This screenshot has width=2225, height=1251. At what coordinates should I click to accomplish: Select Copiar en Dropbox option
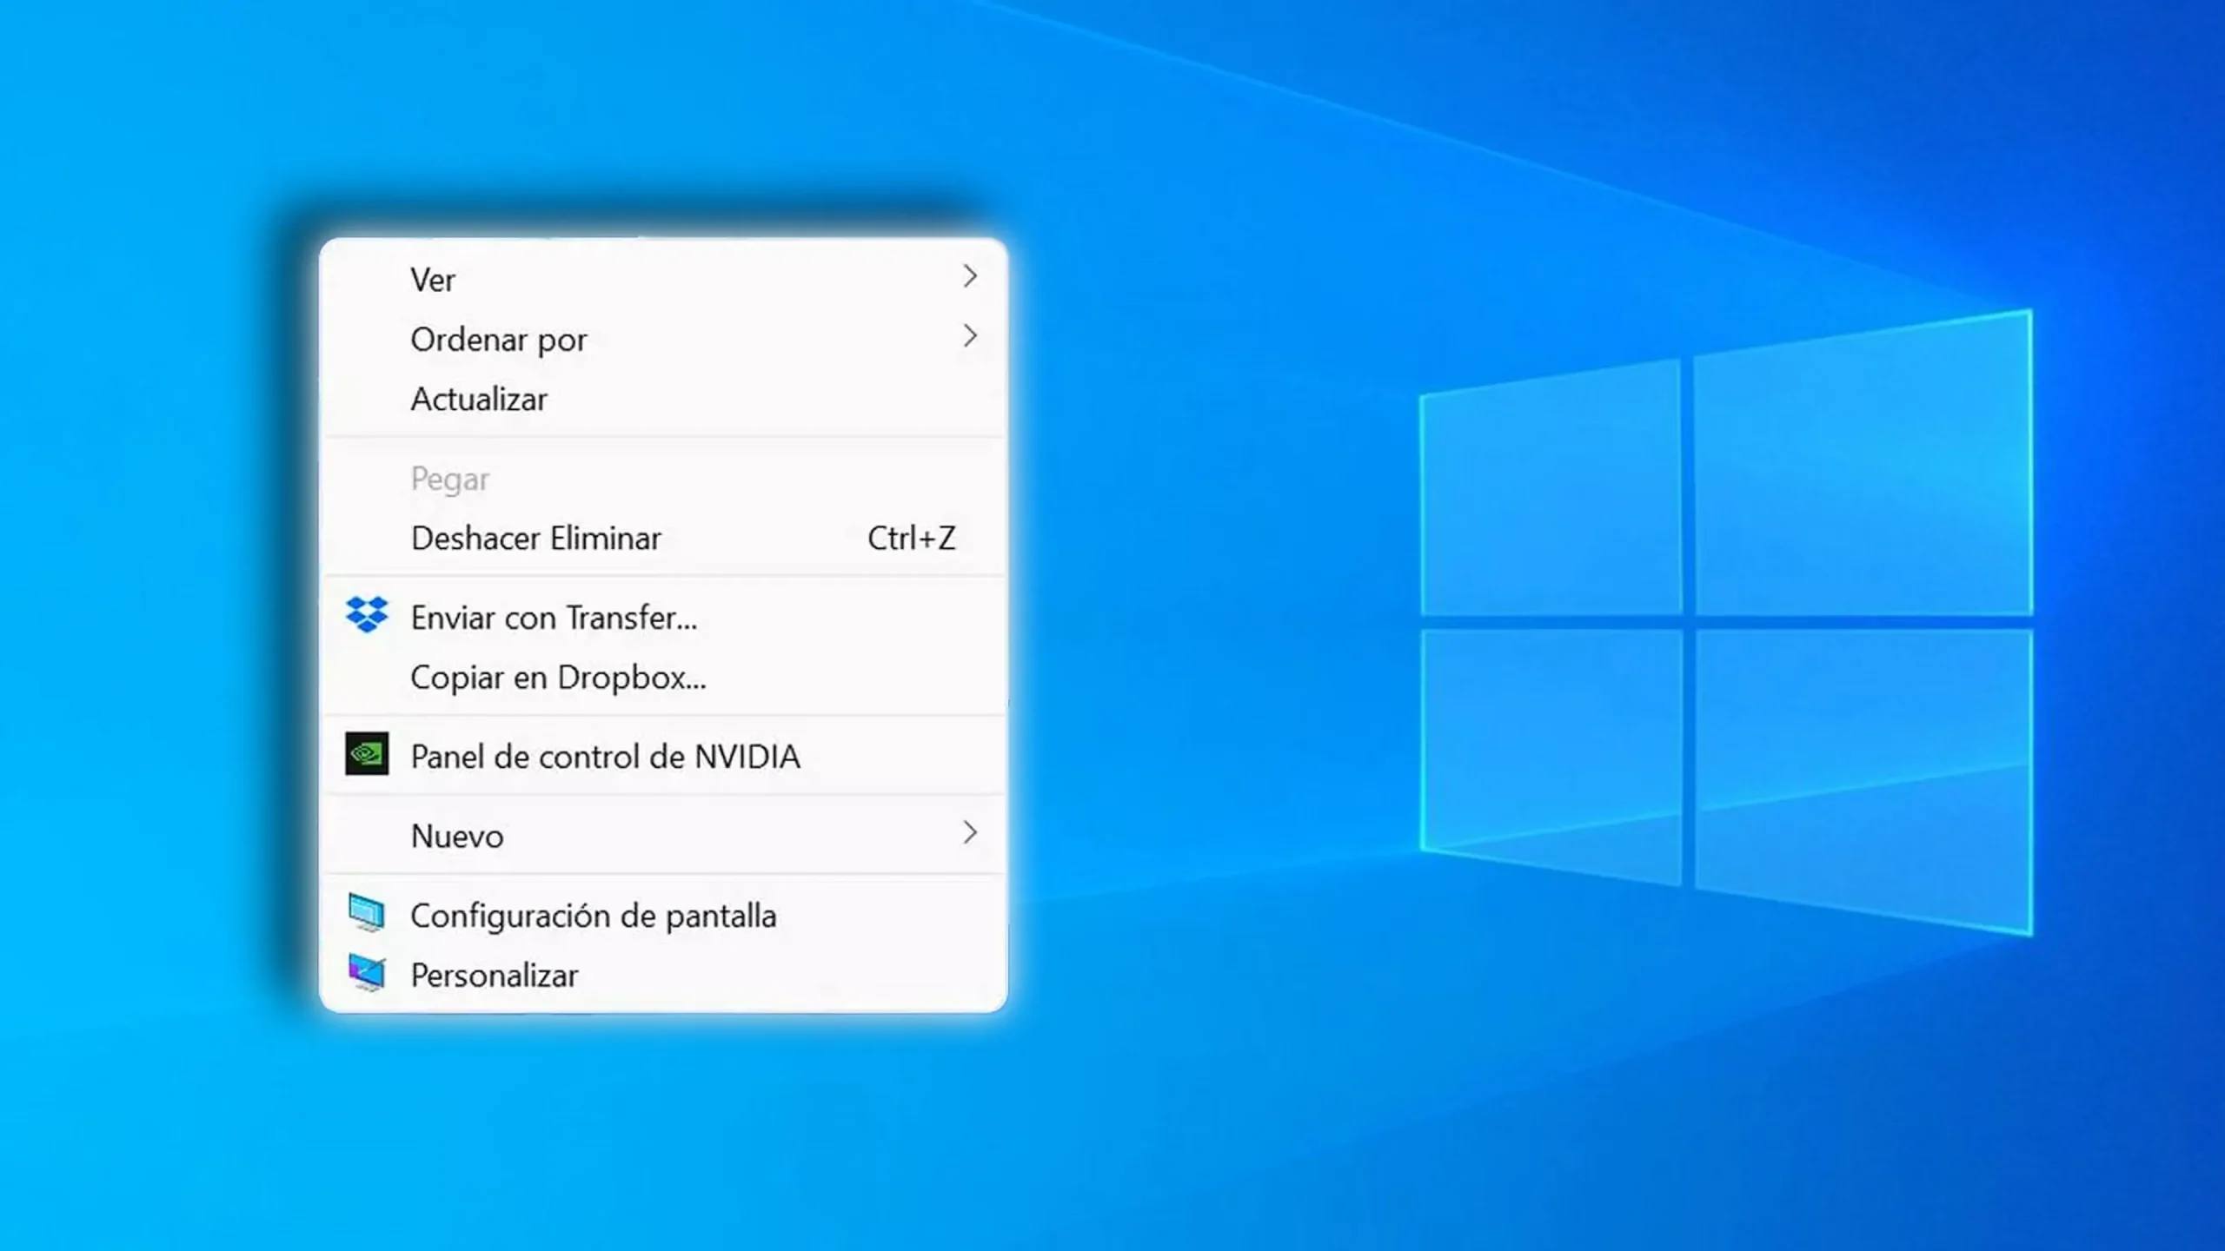[557, 677]
